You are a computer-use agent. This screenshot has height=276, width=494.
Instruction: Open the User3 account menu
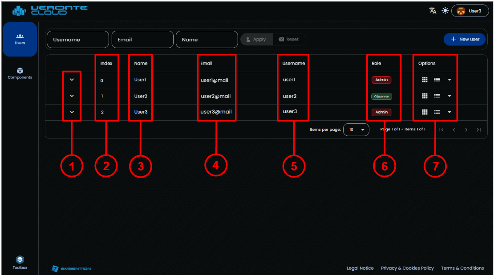(470, 11)
